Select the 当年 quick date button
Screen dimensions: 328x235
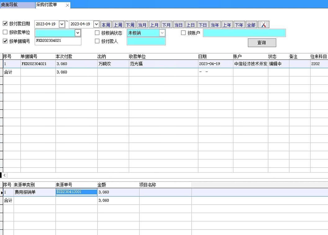click(215, 25)
